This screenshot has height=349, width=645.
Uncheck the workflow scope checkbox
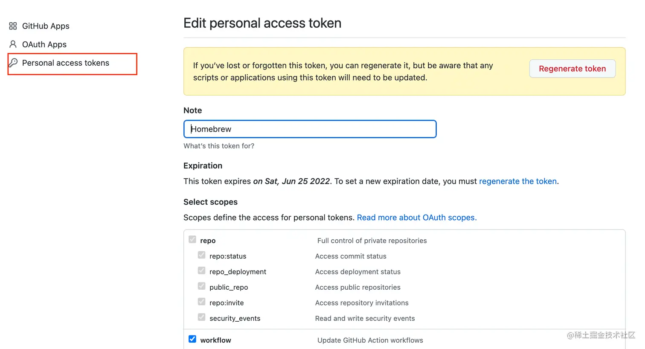click(x=192, y=339)
